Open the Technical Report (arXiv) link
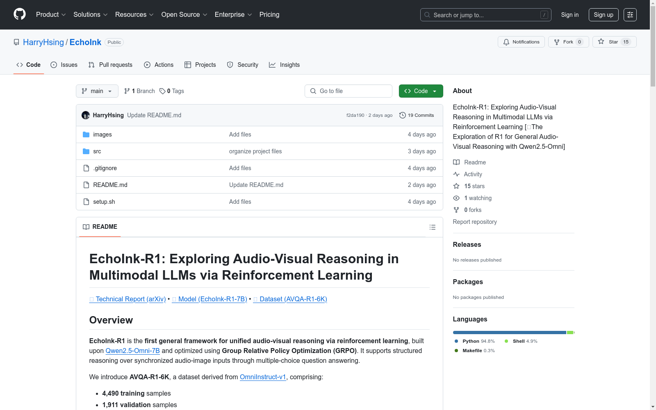Viewport: 656px width, 410px height. coord(128,299)
